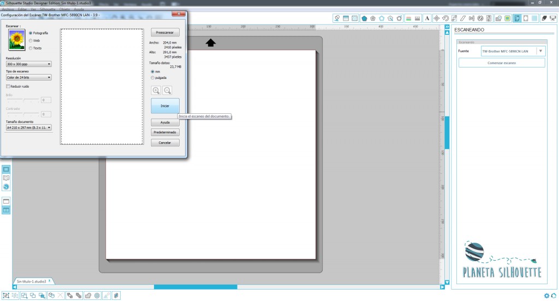Open the Line Style panel icon

[418, 19]
